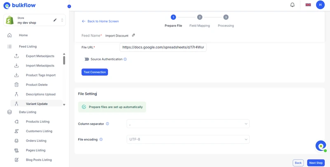Click the 'Import Discount' feed name text
The height and width of the screenshot is (167, 330).
(x=117, y=36)
